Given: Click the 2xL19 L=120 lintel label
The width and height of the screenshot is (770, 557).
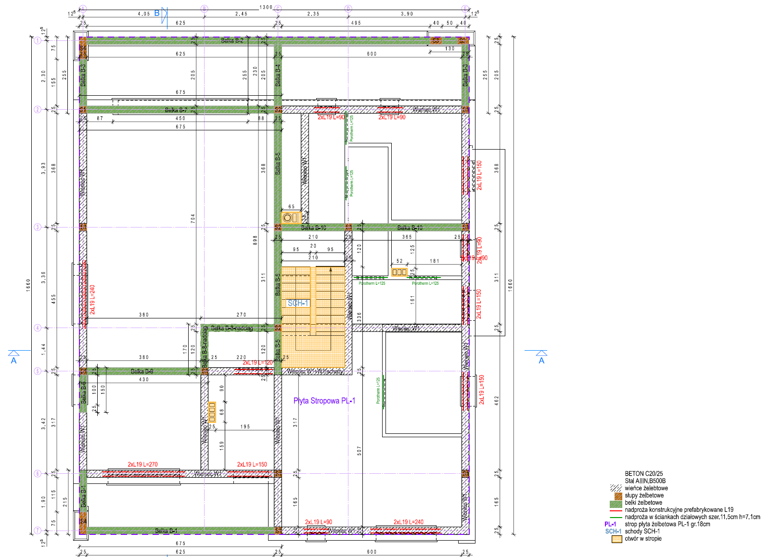Looking at the screenshot, I should pyautogui.click(x=257, y=363).
